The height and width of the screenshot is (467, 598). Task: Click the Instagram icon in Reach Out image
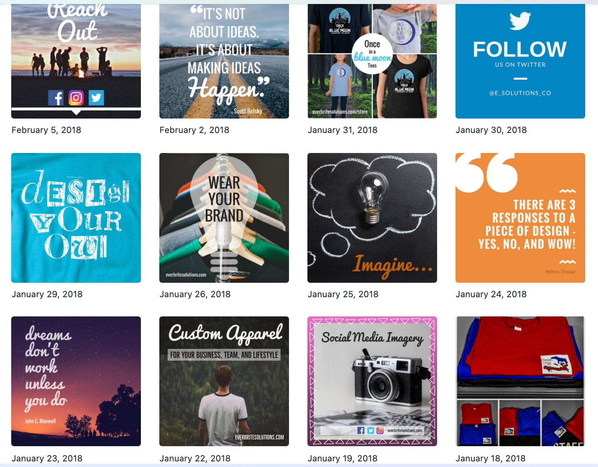(76, 97)
